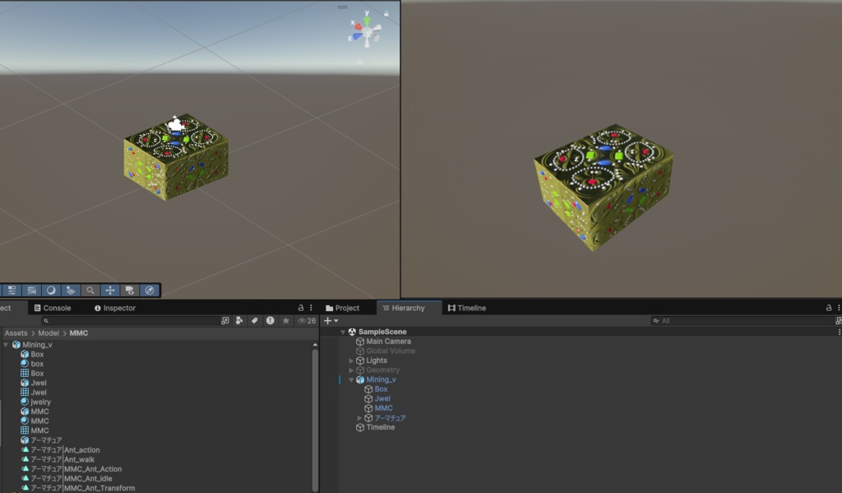Click the favorites star icon
This screenshot has height=493, width=842.
tap(285, 320)
